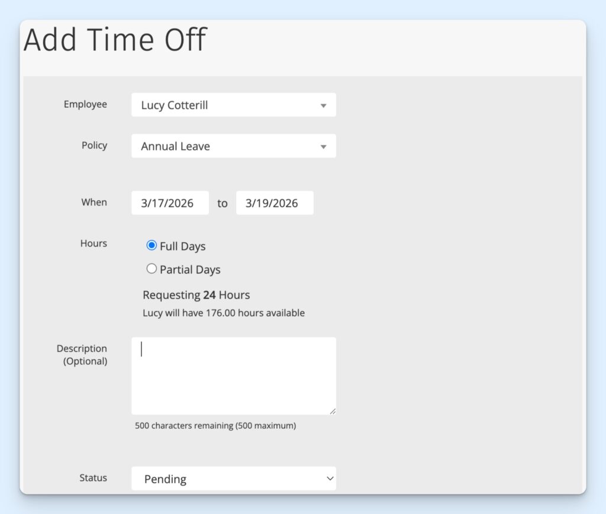The image size is (606, 514).
Task: Click the start date field 3/17/2026
Action: tap(170, 203)
